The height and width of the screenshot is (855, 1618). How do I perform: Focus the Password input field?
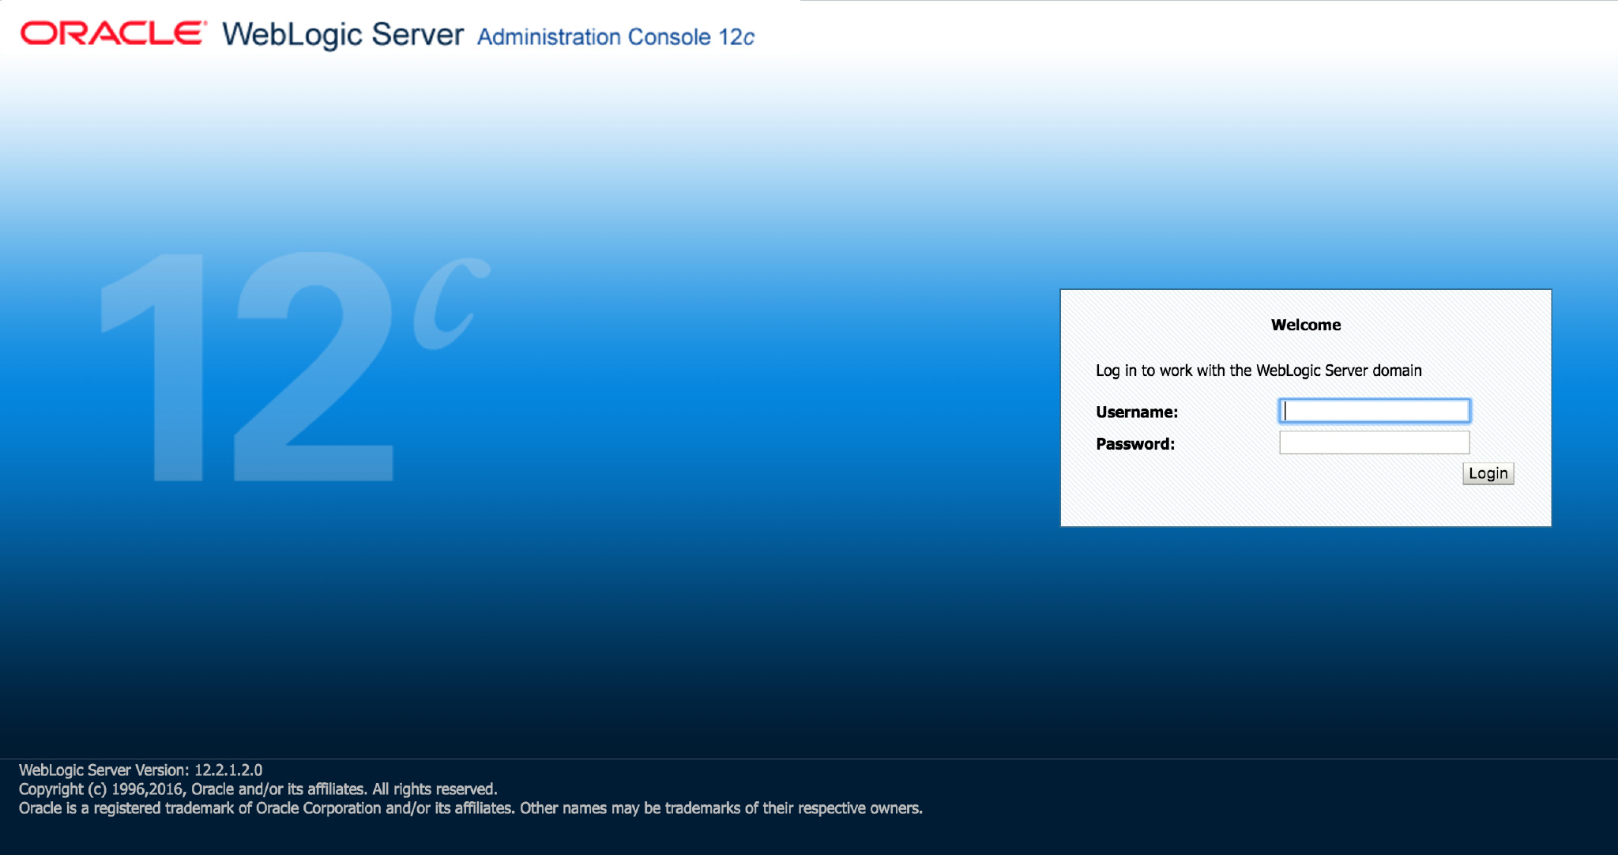1374,443
